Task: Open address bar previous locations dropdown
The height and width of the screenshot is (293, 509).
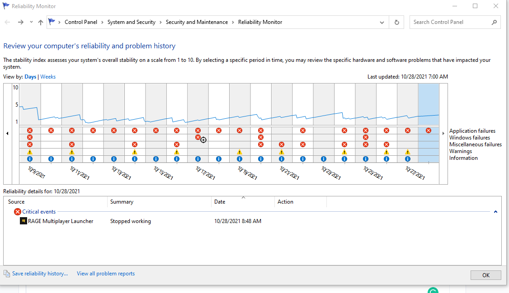Action: coord(382,22)
